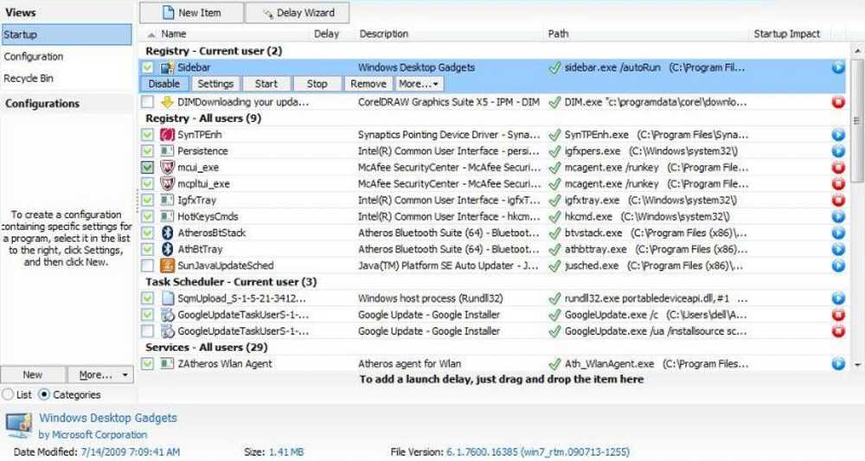Open Settings for the Sidebar entry
The height and width of the screenshot is (461, 865).
click(215, 84)
